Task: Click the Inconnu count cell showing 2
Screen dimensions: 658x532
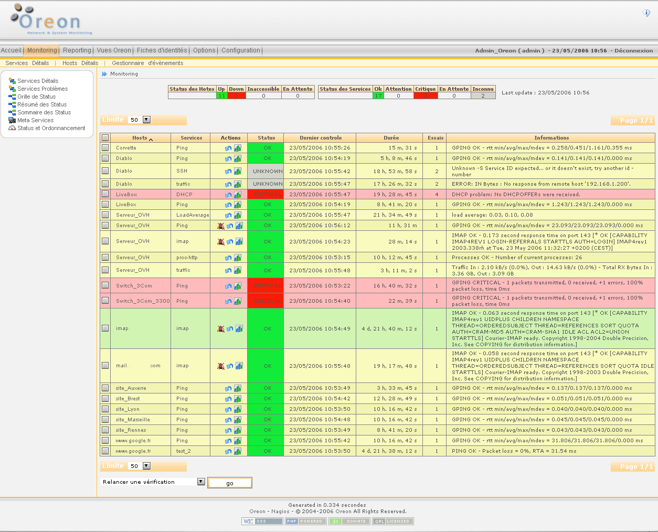Action: coord(483,95)
